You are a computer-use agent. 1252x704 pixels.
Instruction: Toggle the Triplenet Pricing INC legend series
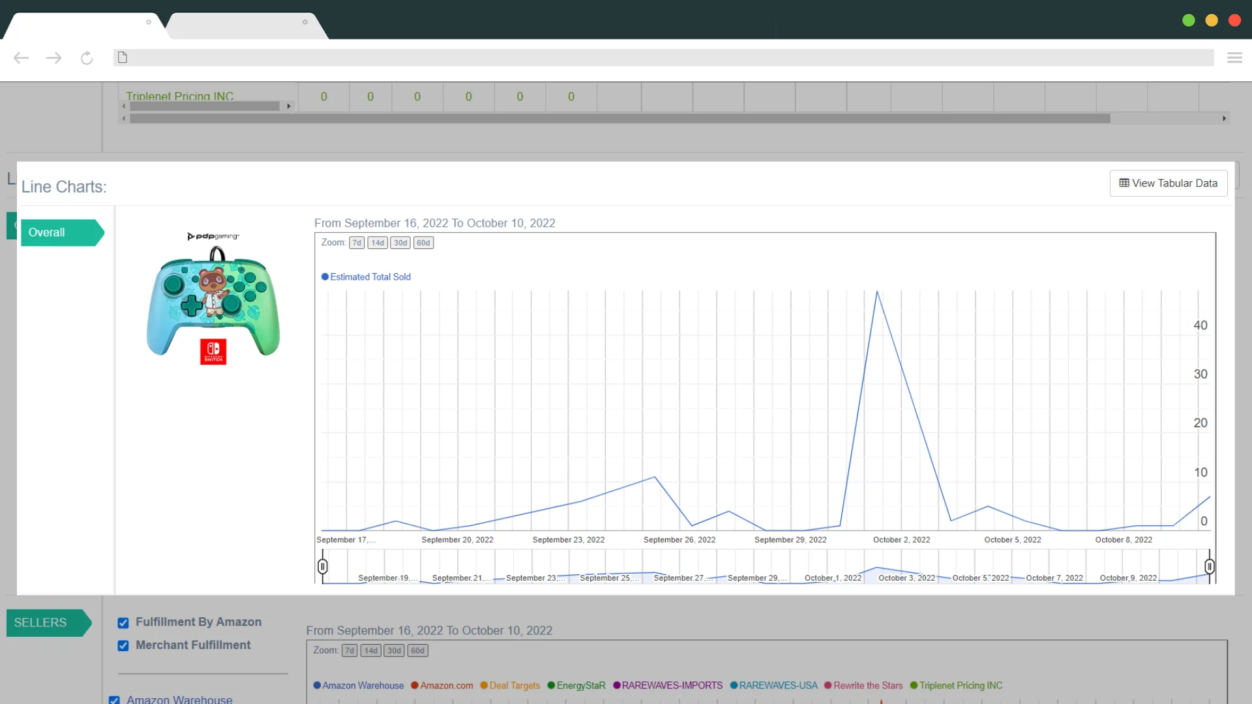(x=956, y=686)
